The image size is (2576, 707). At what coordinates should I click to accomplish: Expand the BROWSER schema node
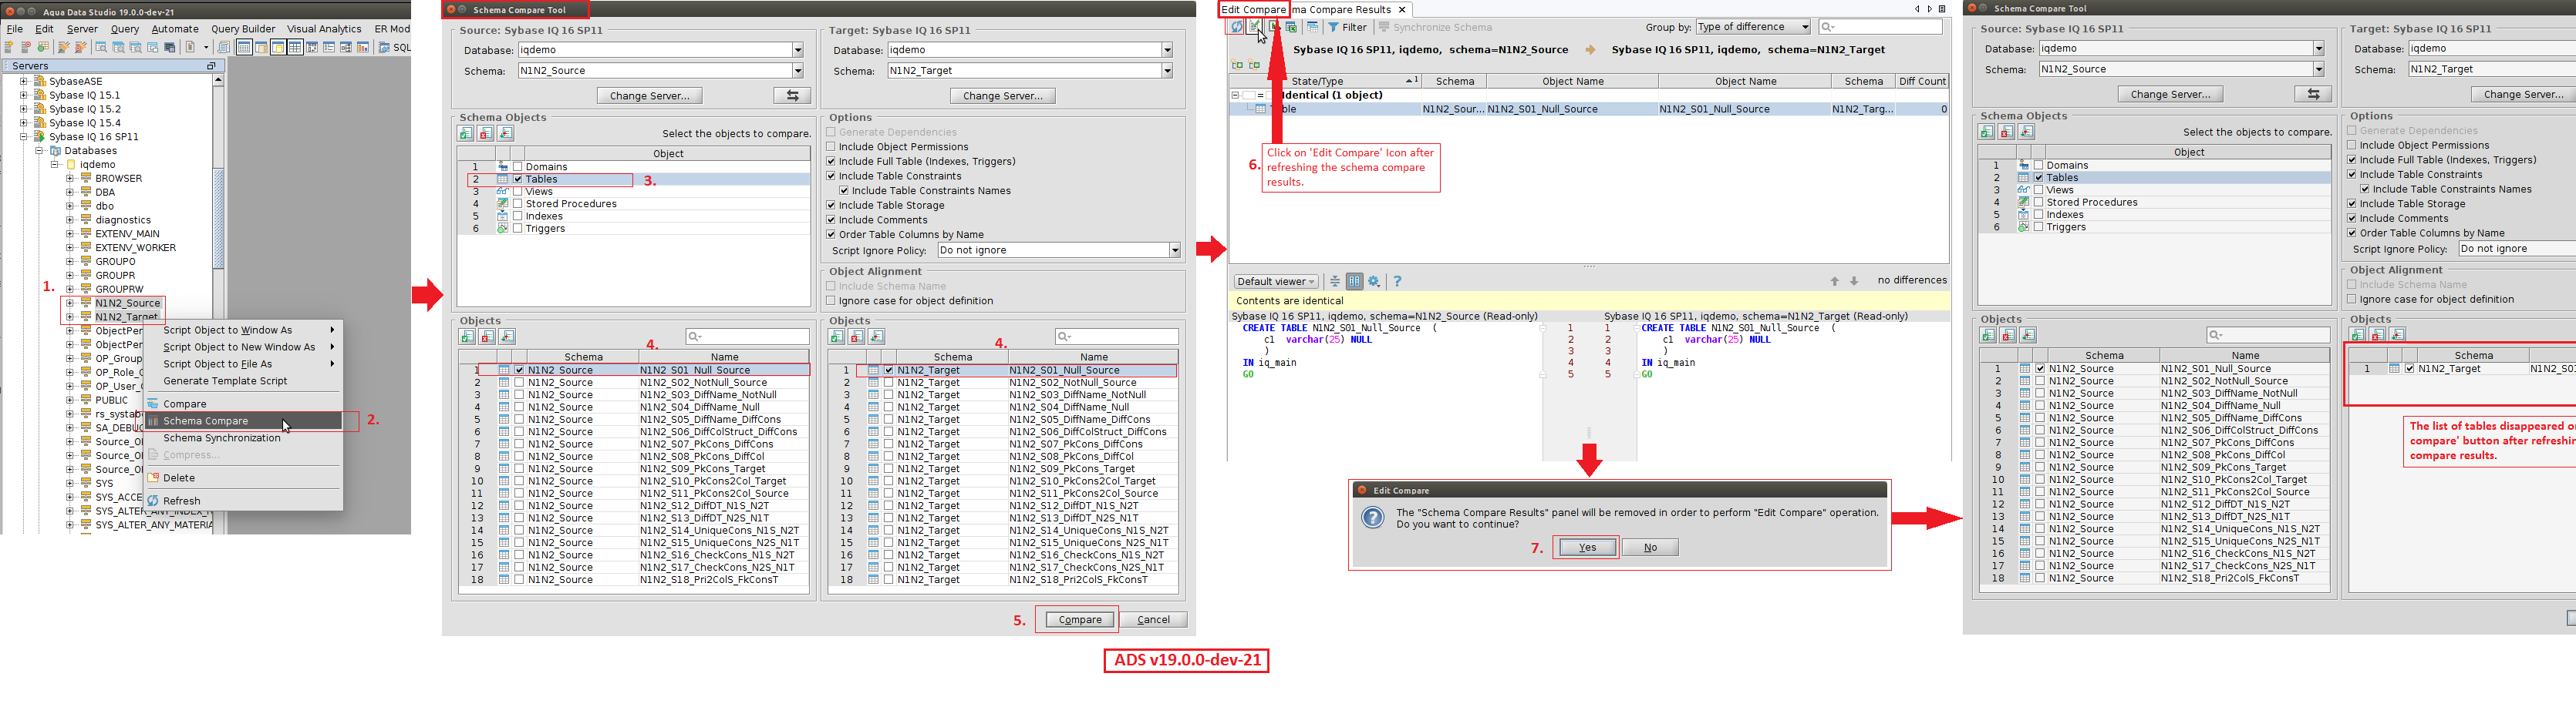70,179
